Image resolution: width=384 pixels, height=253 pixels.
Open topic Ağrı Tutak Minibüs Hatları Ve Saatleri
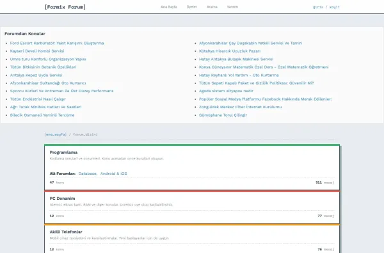46,107
